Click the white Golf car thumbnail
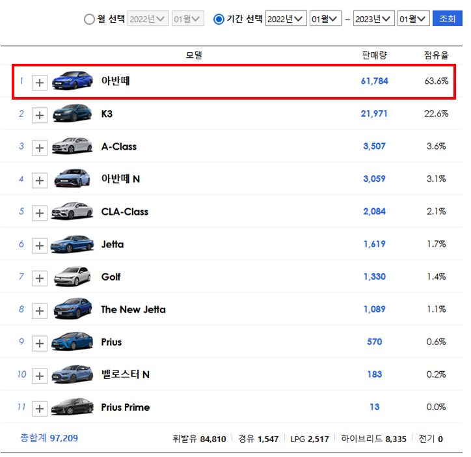 point(72,276)
